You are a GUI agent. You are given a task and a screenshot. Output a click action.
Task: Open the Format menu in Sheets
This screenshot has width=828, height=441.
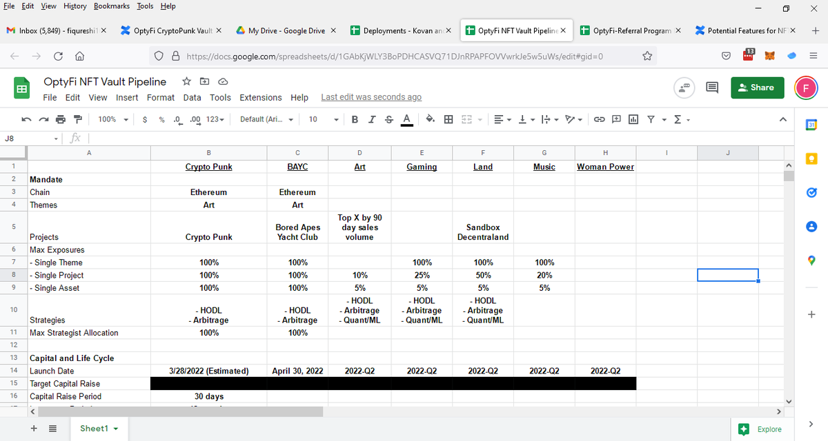point(161,97)
